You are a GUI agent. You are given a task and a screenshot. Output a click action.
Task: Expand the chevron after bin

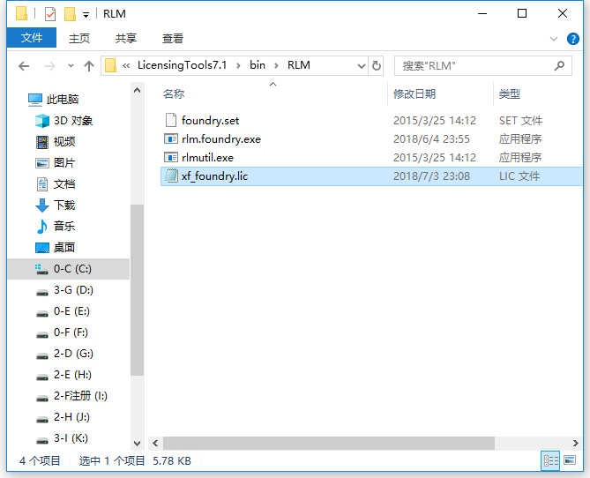tap(276, 66)
